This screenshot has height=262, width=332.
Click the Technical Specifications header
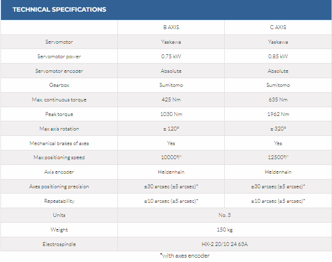pyautogui.click(x=59, y=9)
